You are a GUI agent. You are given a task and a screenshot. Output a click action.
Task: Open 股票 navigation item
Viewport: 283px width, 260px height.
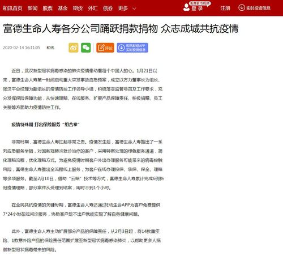click(x=48, y=8)
